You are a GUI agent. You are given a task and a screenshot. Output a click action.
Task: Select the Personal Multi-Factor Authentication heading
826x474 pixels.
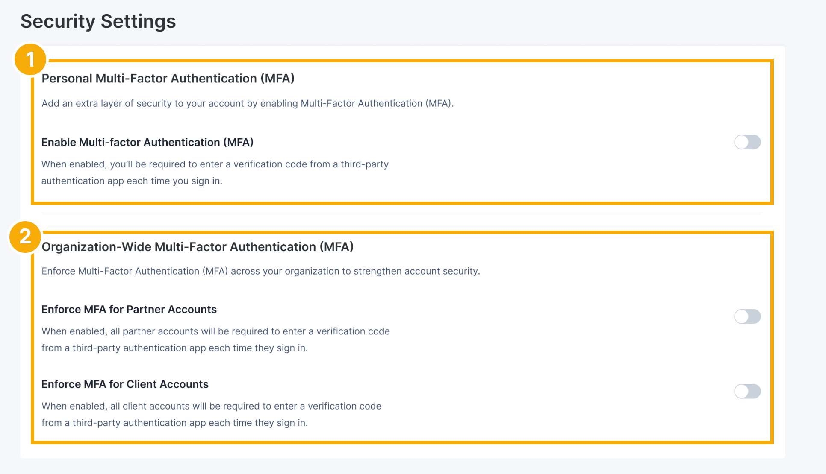[x=168, y=79]
